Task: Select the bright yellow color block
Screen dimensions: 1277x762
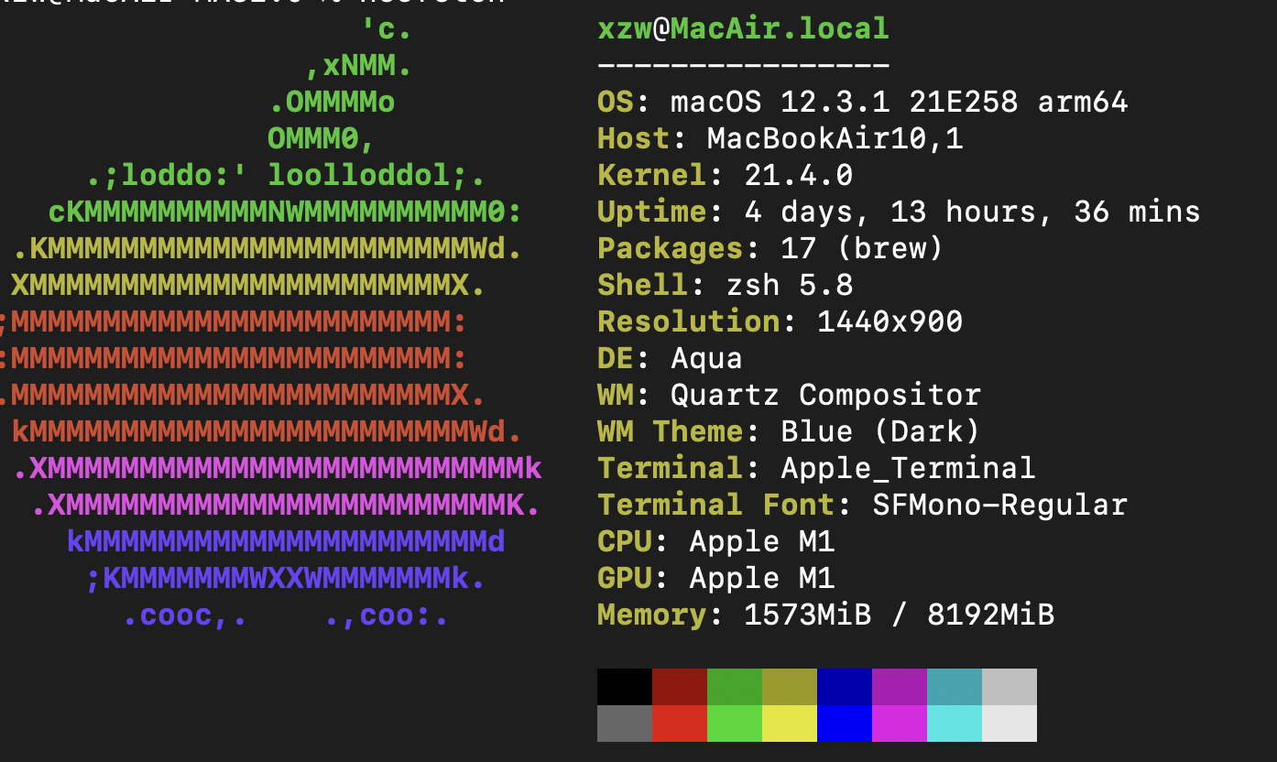Action: [x=790, y=724]
